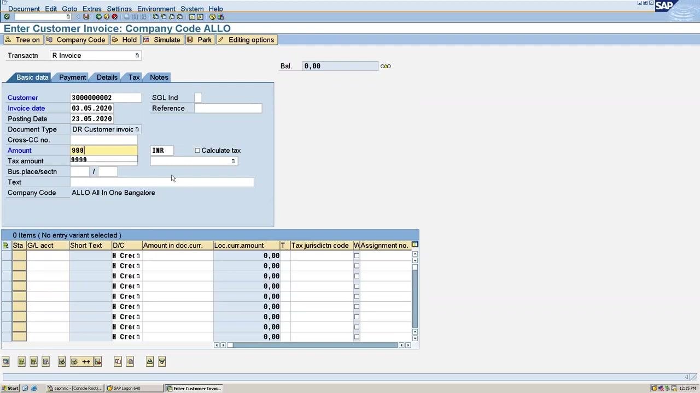Open the D/C dropdown in first item row
This screenshot has width=700, height=393.
coord(138,255)
